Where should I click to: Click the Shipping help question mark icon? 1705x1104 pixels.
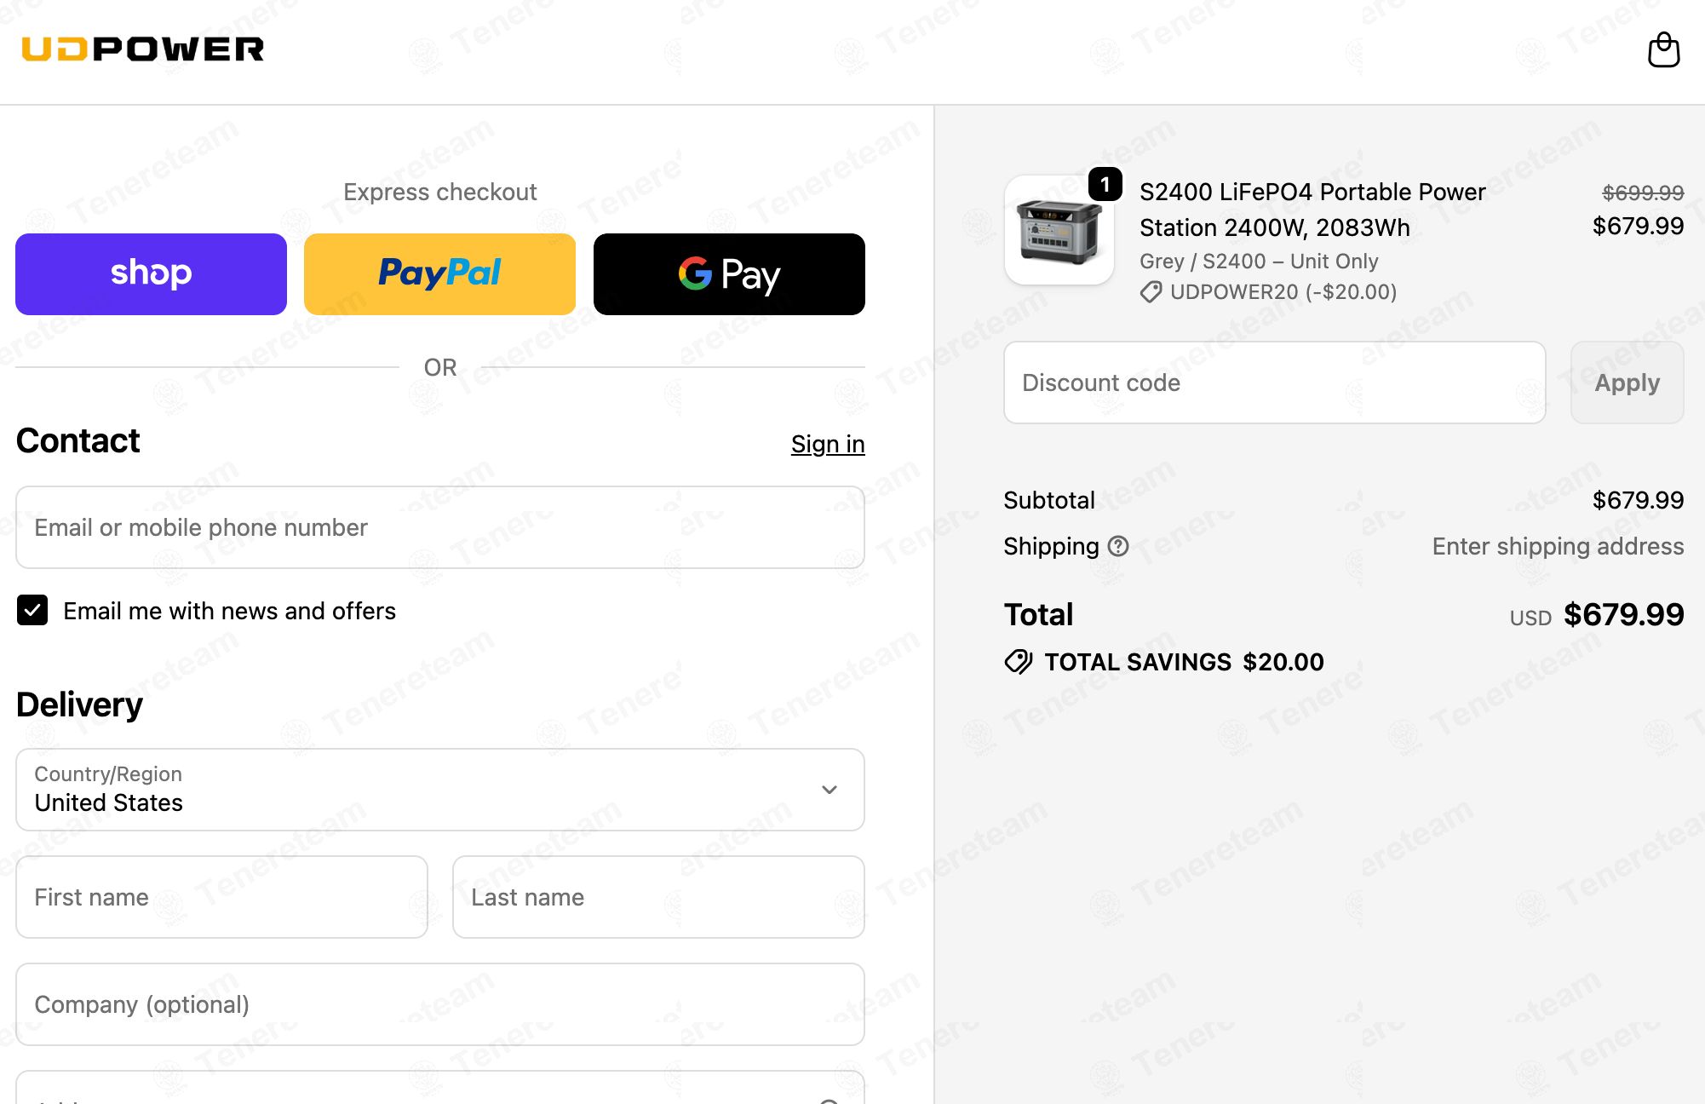[1118, 546]
